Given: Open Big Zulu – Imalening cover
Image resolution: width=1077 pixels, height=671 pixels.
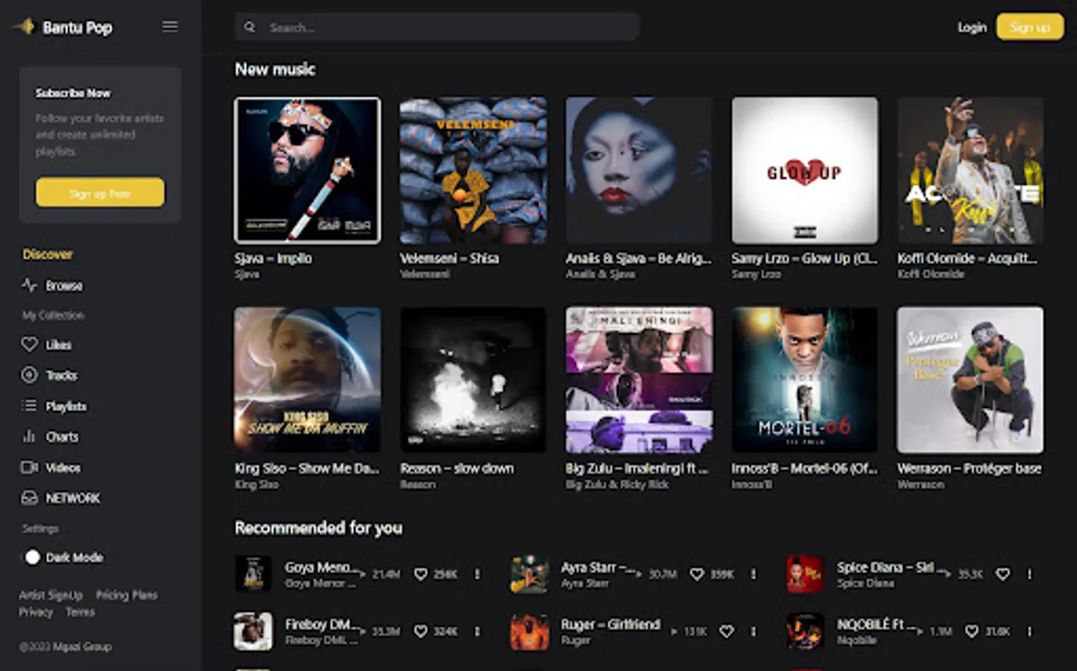Looking at the screenshot, I should (639, 379).
